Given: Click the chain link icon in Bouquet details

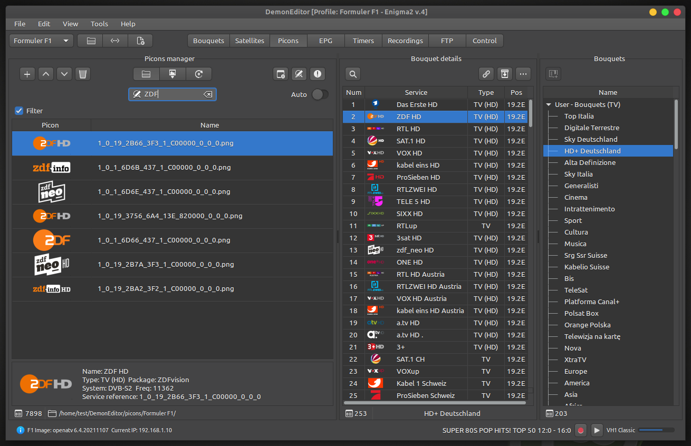Looking at the screenshot, I should coord(486,74).
